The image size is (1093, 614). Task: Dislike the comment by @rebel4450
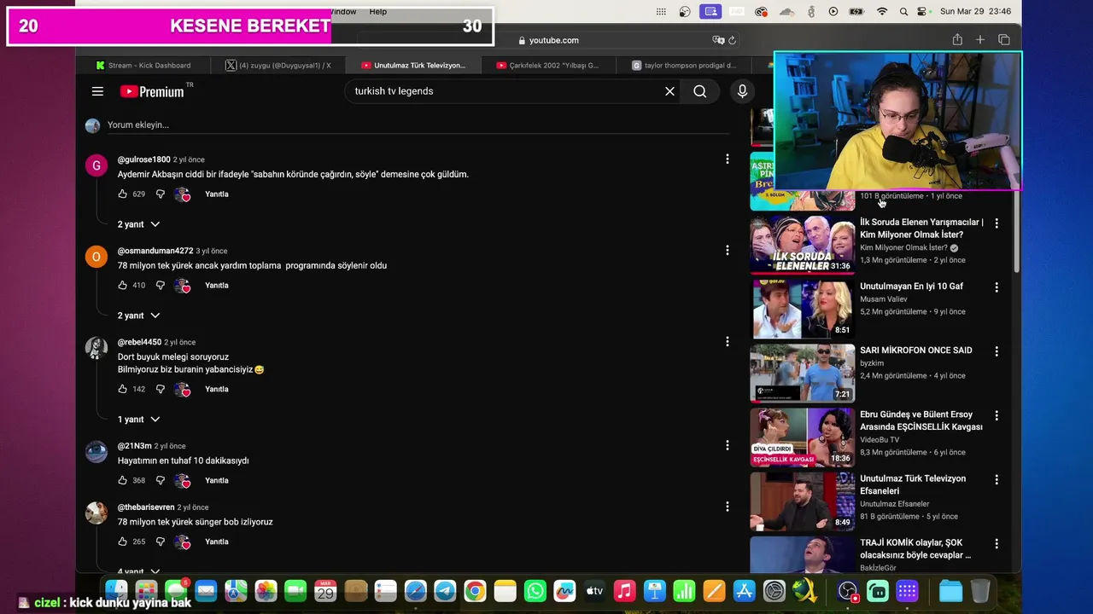[x=160, y=390]
